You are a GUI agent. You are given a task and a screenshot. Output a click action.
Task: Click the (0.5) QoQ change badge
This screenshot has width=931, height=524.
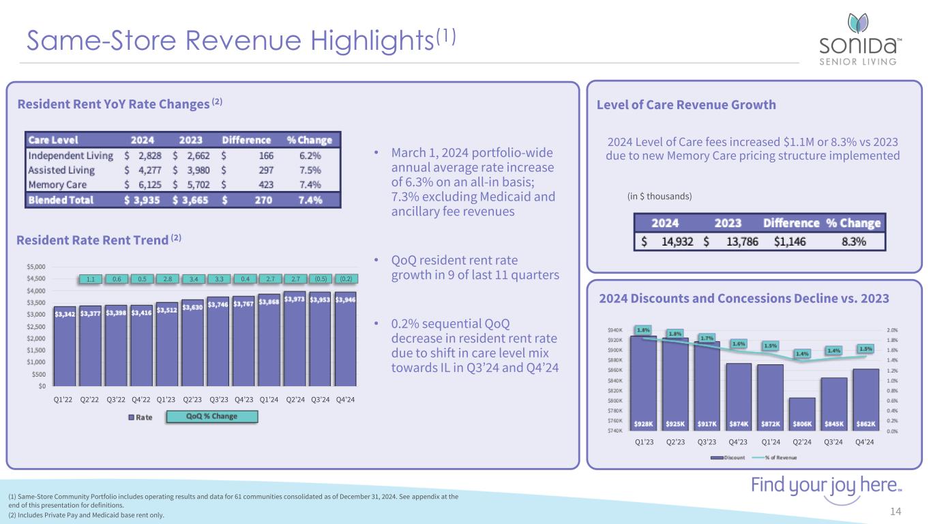321,278
